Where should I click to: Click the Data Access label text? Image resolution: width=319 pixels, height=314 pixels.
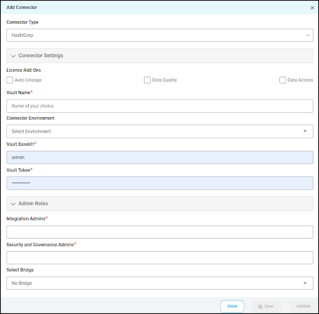(x=300, y=80)
